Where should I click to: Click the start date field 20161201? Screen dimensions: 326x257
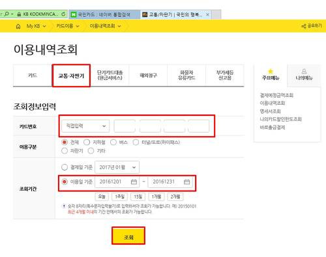pyautogui.click(x=117, y=182)
